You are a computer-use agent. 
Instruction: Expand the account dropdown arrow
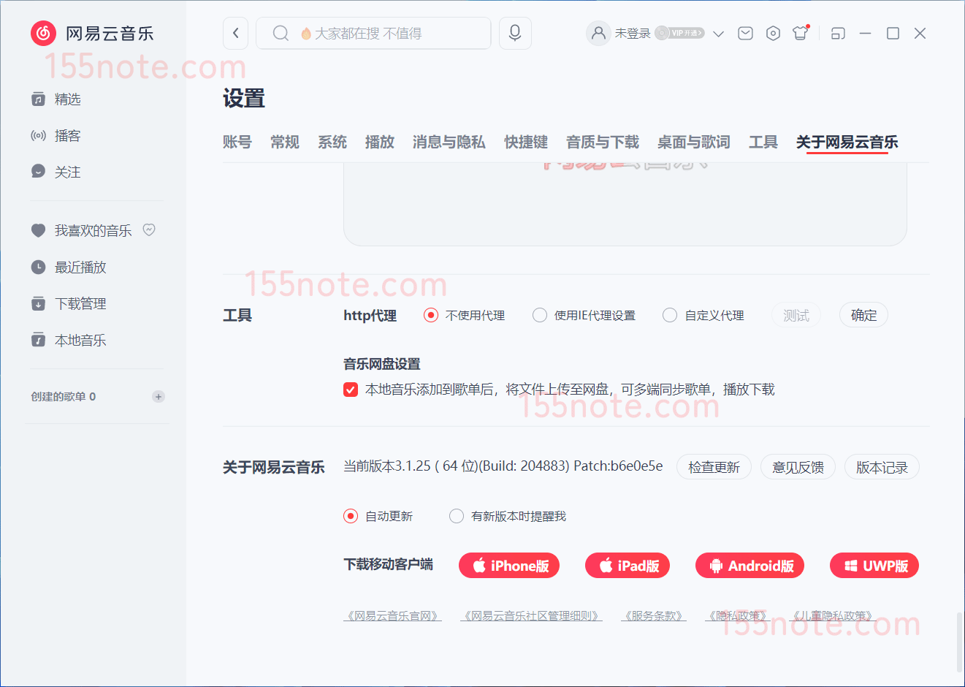pos(718,34)
